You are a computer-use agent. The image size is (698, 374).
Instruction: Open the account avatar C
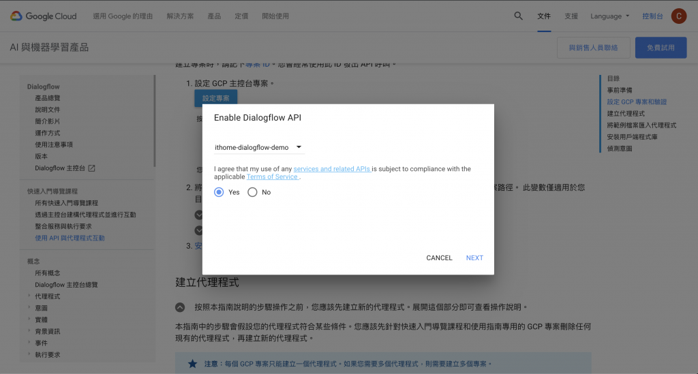pyautogui.click(x=678, y=16)
